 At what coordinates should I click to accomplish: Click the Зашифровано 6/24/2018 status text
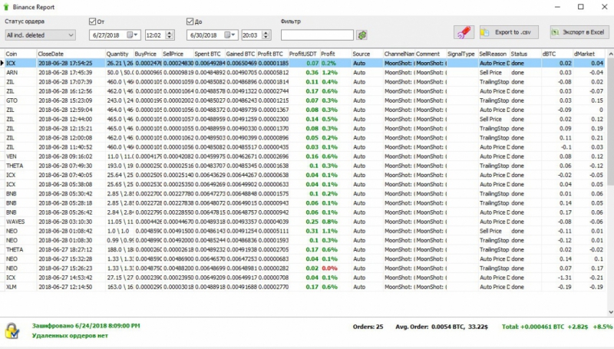(86, 325)
